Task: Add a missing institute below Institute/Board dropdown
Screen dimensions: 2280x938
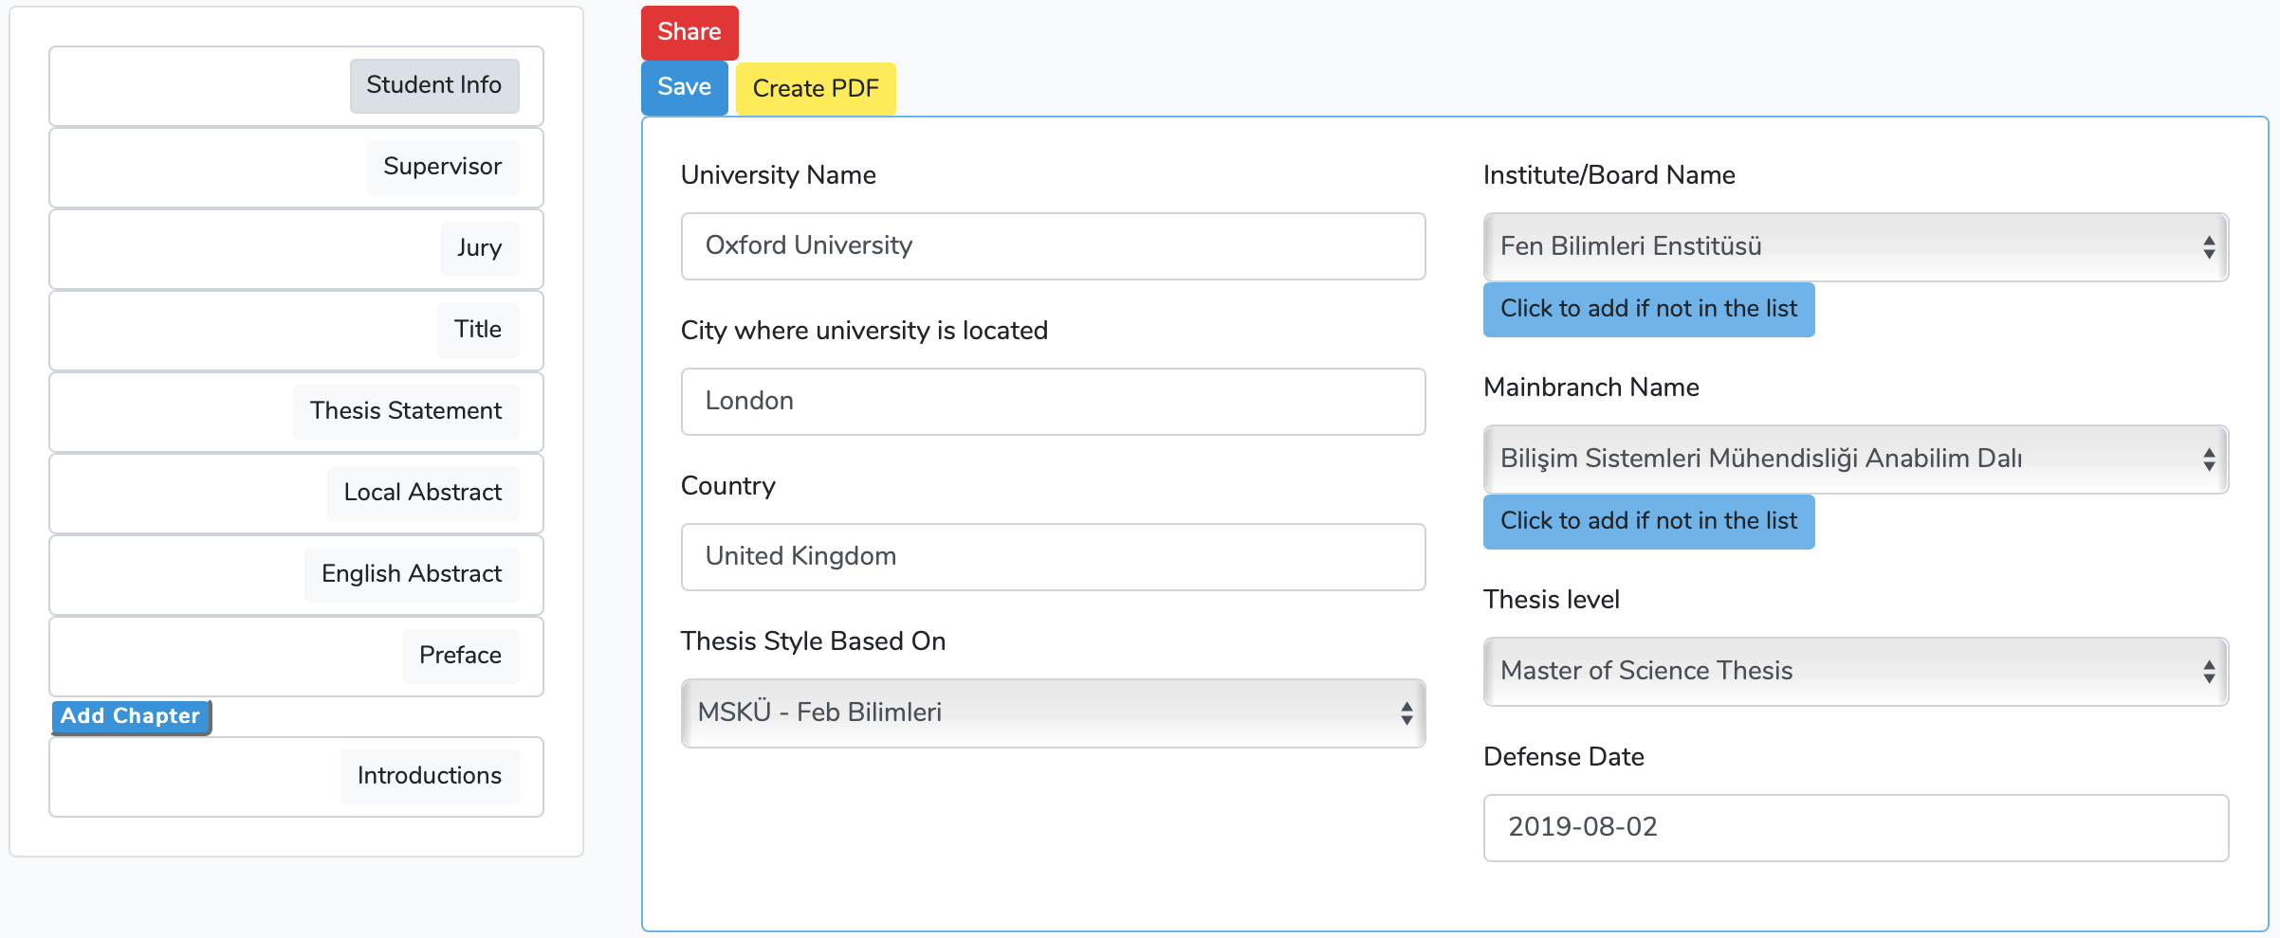Action: coord(1648,309)
